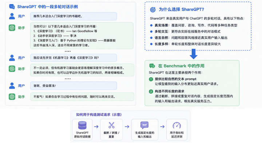Click the 用户 label beside 推荐几本 message
The width and height of the screenshot is (262, 143).
coord(21,16)
